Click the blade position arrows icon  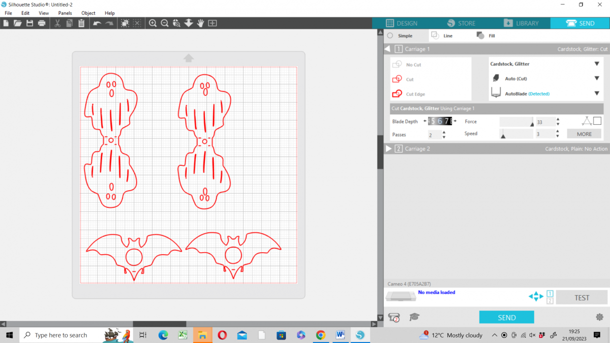tap(535, 297)
